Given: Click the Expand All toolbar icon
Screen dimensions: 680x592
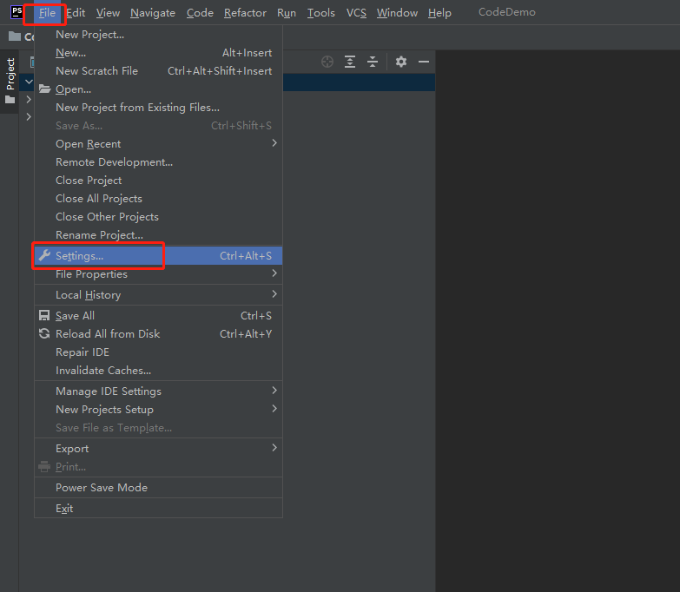Looking at the screenshot, I should tap(350, 62).
